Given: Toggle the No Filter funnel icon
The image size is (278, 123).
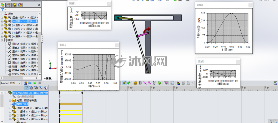Looking at the screenshot, I should coord(26,87).
